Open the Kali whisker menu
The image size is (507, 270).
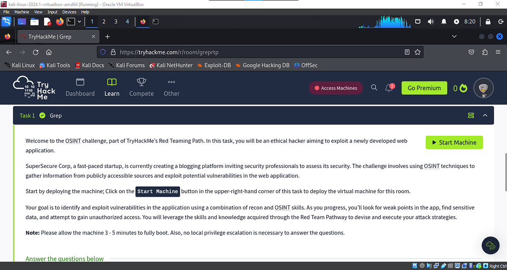pos(6,22)
